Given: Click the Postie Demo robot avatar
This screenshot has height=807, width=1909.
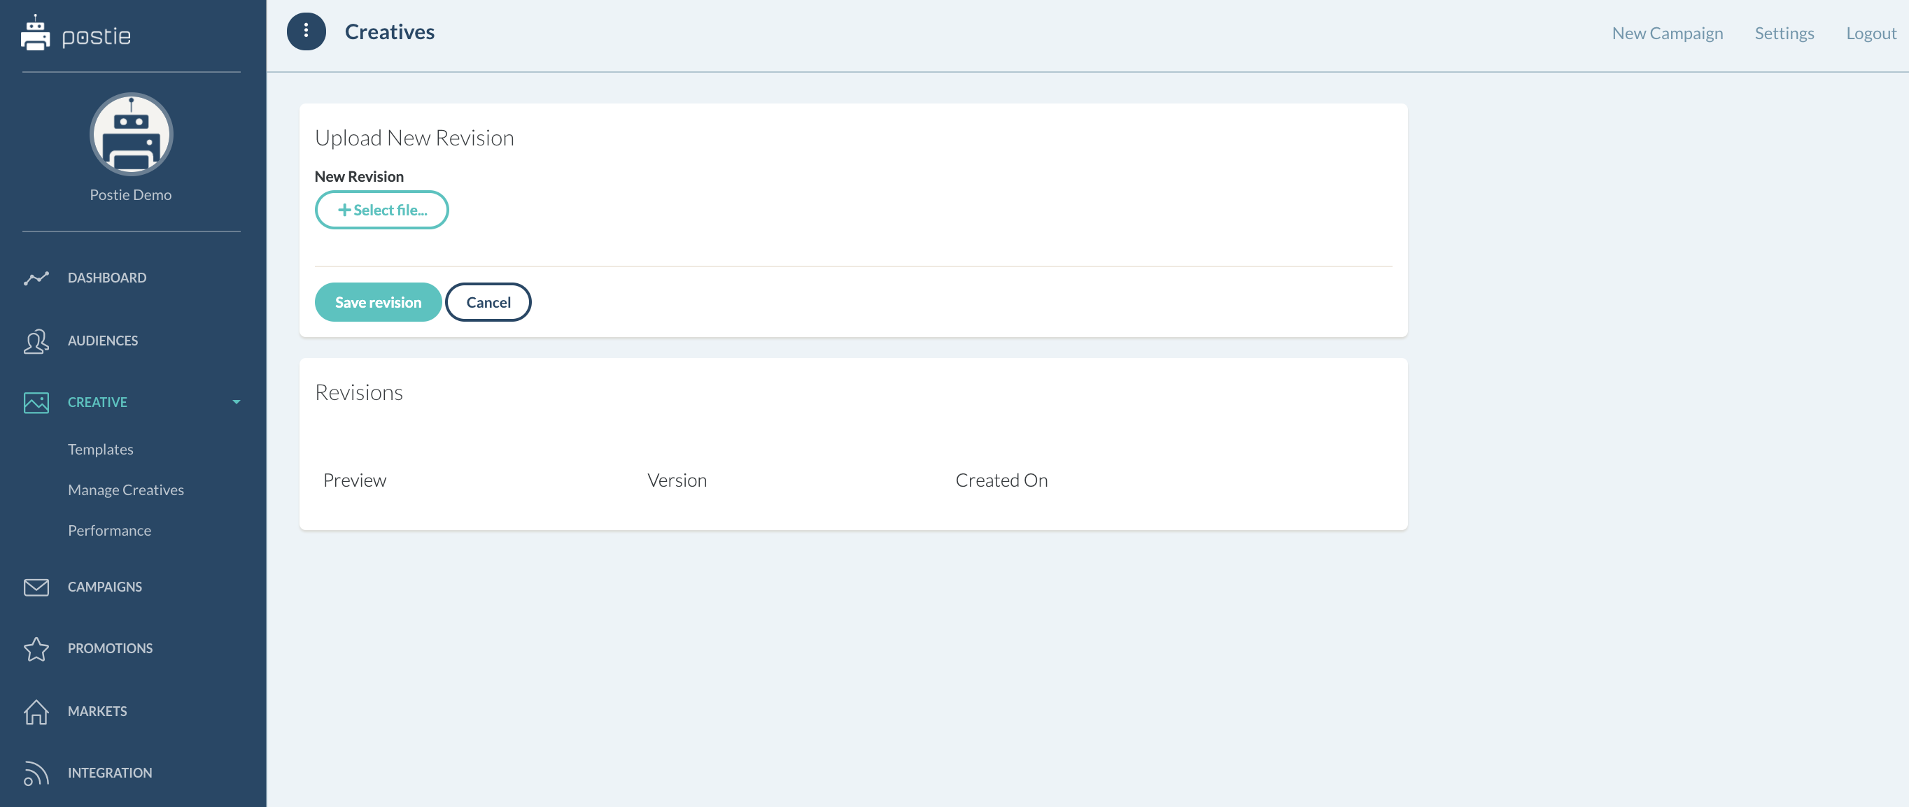Looking at the screenshot, I should pos(131,135).
